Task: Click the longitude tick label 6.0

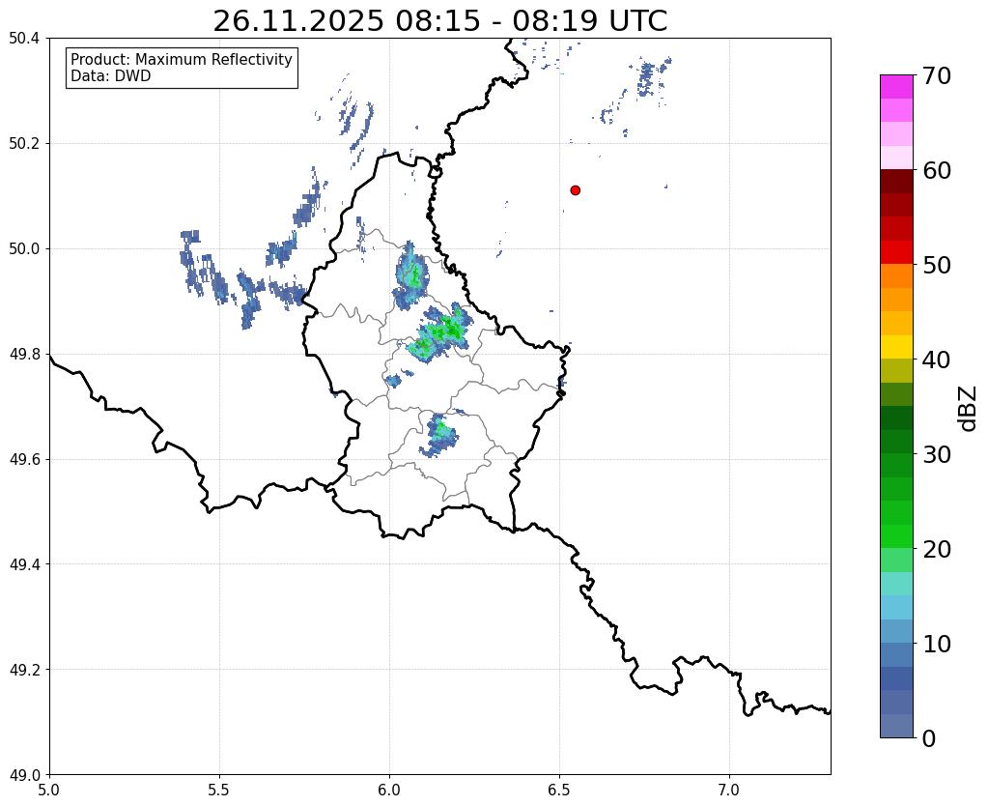Action: (389, 790)
